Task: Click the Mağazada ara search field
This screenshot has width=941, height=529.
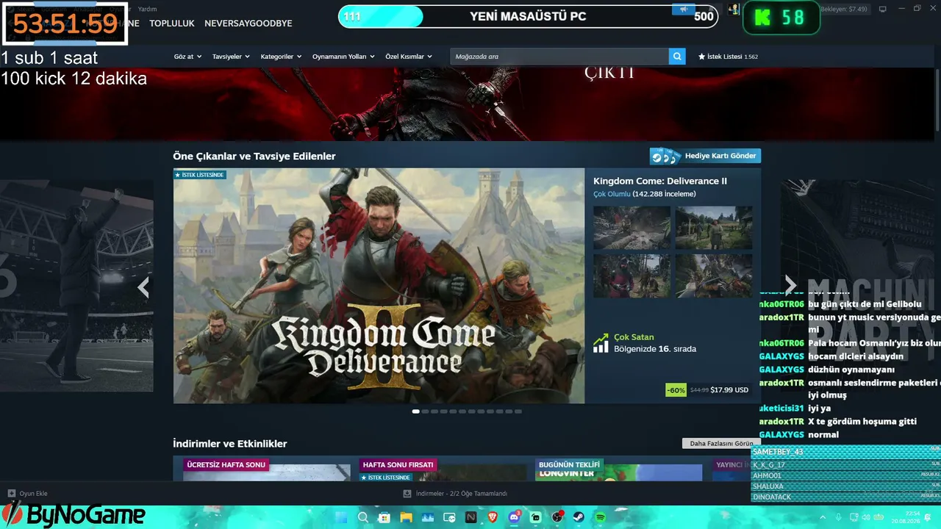Action: coord(559,57)
